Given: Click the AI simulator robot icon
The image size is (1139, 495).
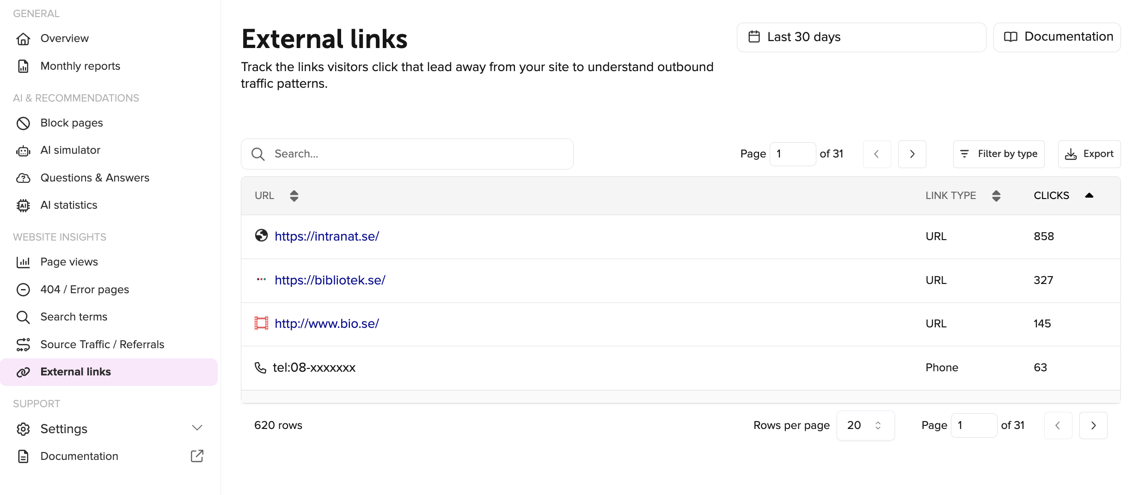Looking at the screenshot, I should (23, 151).
